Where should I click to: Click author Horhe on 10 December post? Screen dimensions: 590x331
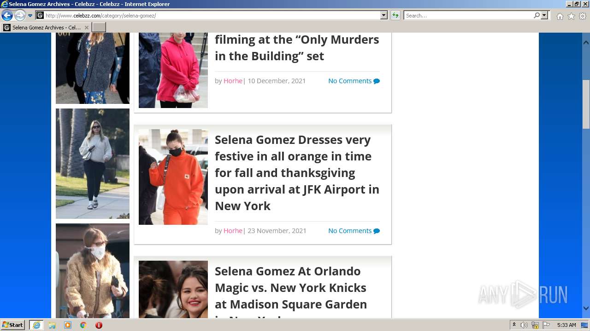[x=233, y=81]
